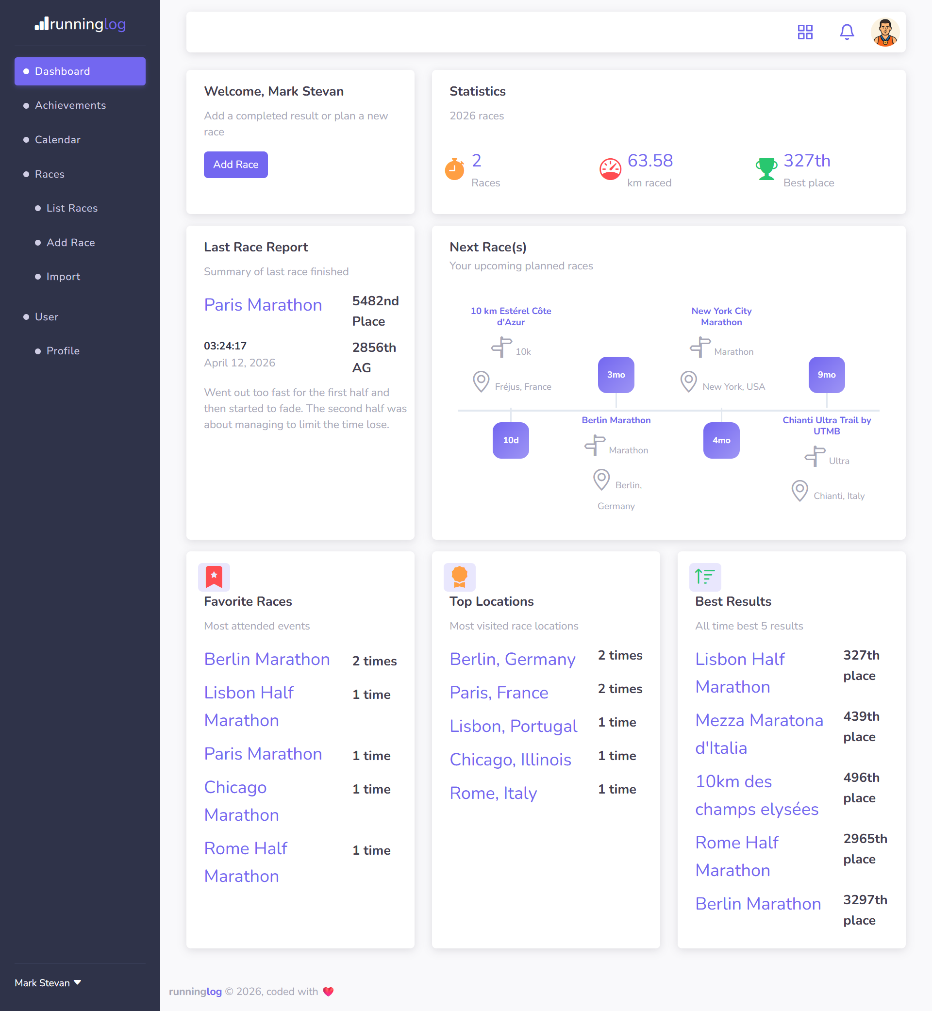Open Chicago Marathon in Favorite Races

242,801
